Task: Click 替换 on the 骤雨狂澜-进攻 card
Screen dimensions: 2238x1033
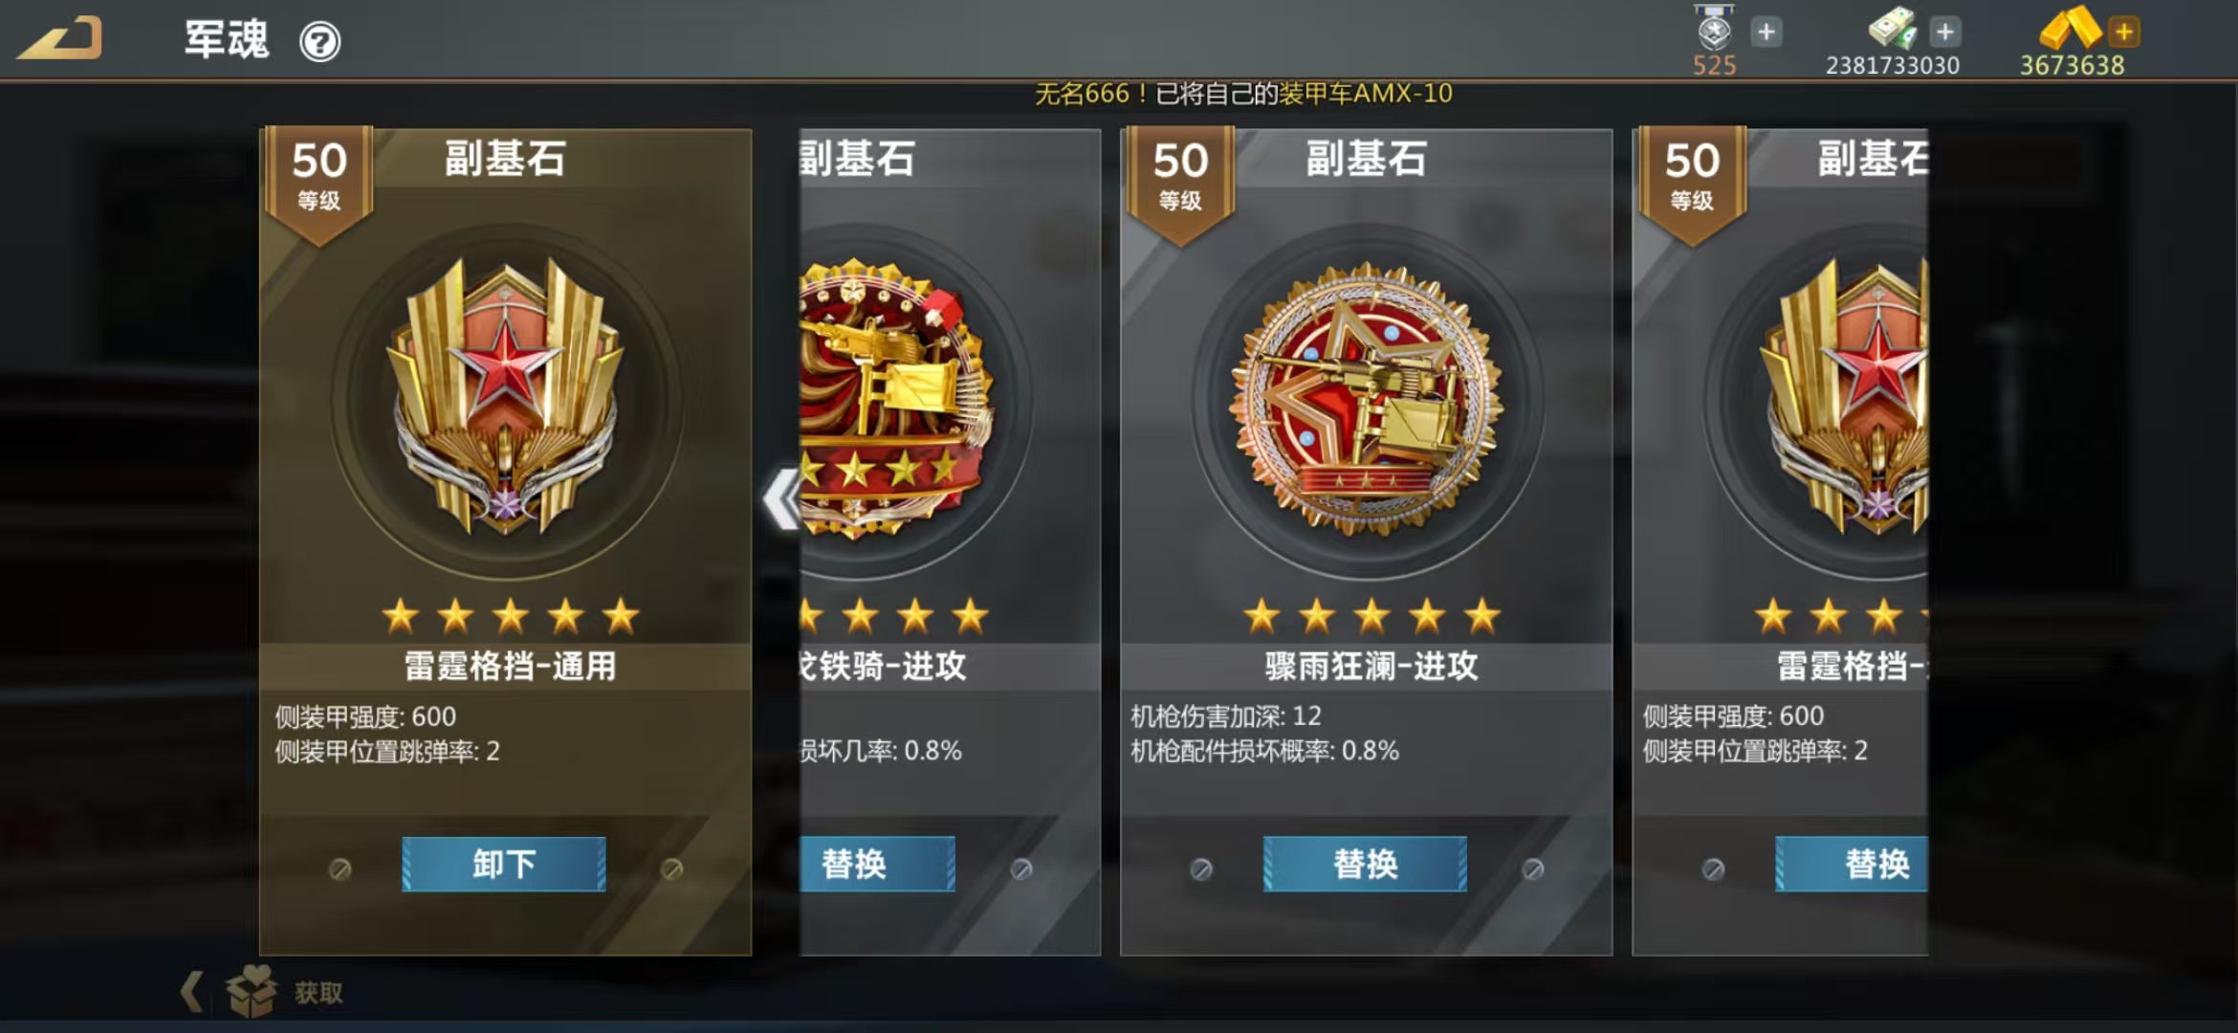Action: (1365, 865)
